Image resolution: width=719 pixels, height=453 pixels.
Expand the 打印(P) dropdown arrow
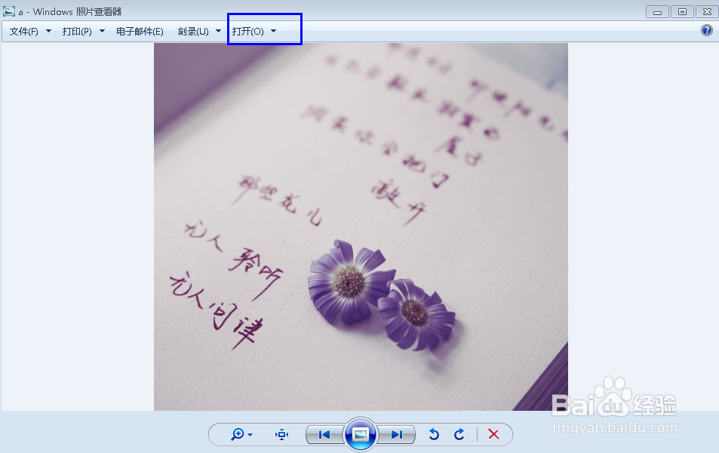click(103, 31)
